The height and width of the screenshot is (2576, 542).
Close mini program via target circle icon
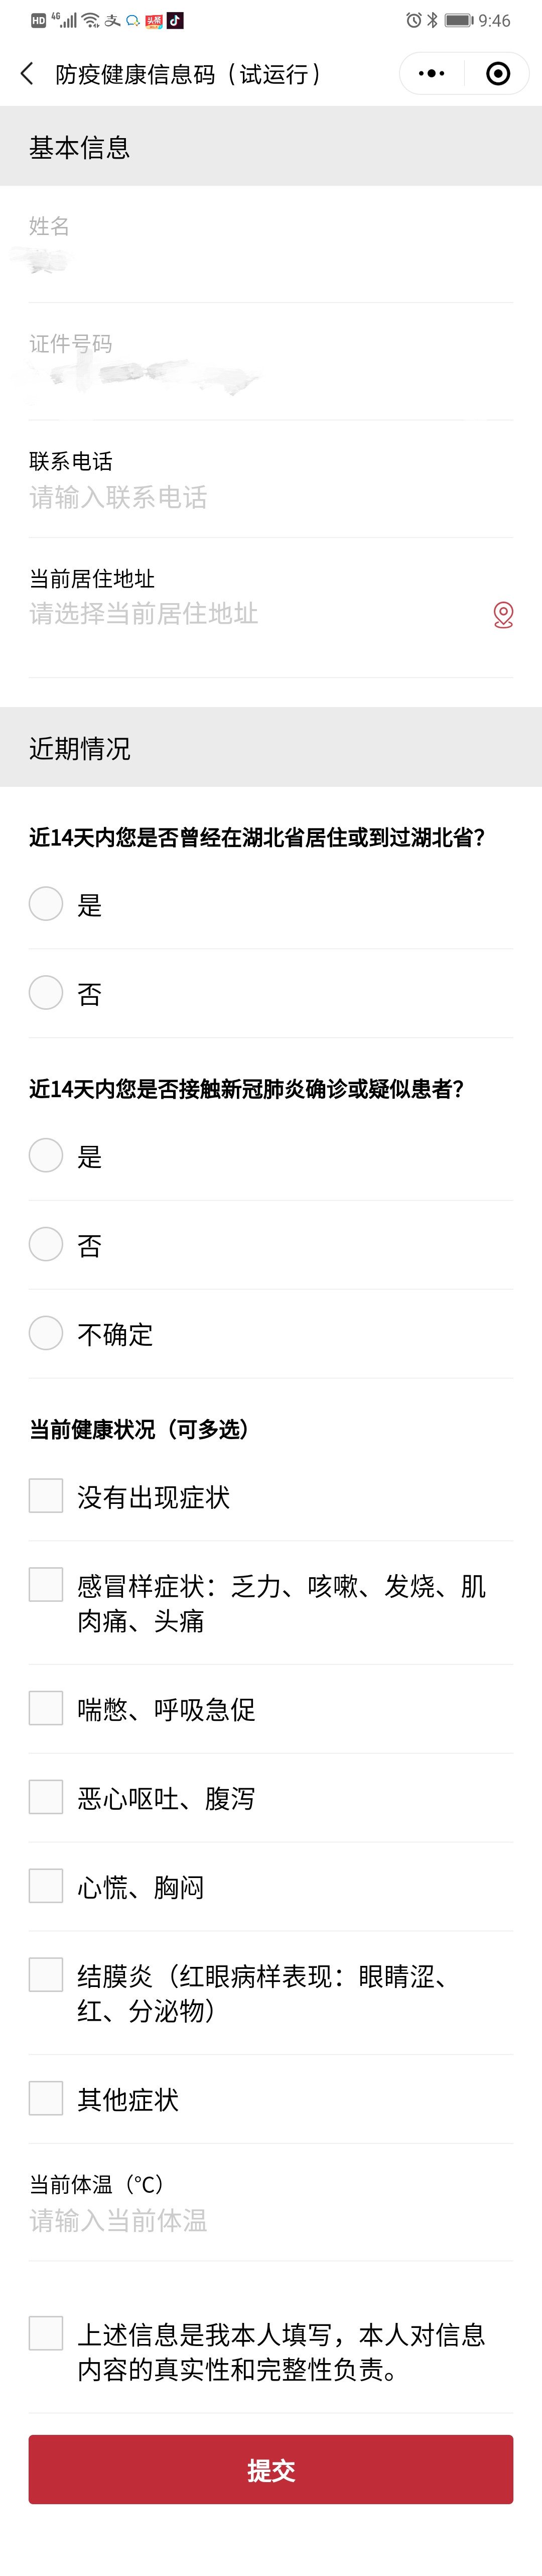(497, 74)
